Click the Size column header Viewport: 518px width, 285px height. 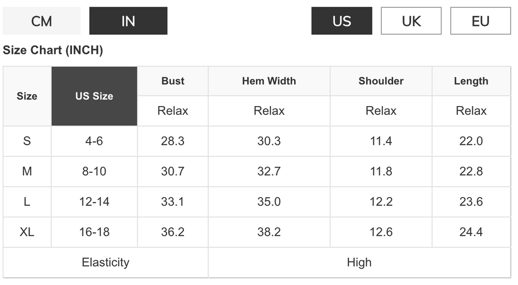27,96
